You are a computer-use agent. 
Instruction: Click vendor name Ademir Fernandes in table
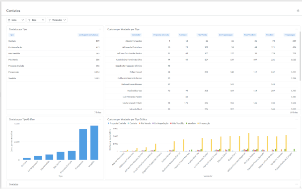[x=134, y=41]
